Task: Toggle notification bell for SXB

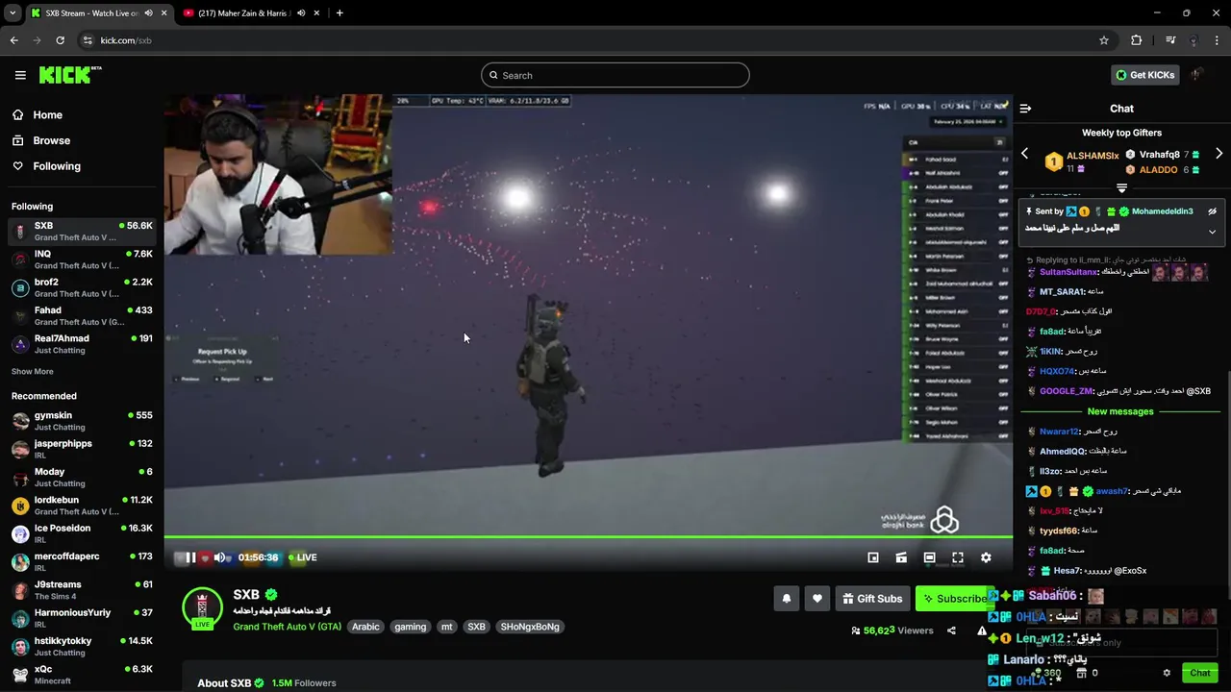Action: click(787, 599)
